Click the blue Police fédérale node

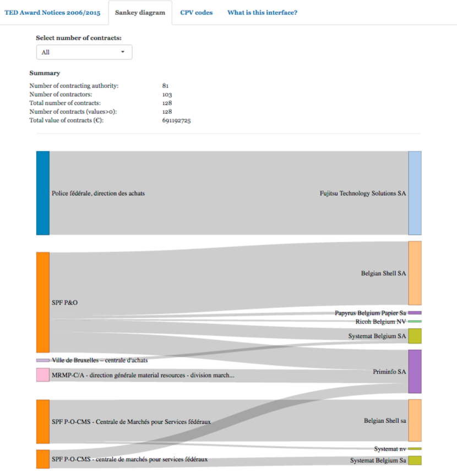(43, 193)
